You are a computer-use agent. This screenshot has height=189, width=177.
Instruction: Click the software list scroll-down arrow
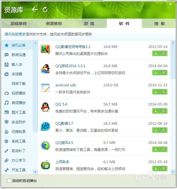click(x=173, y=172)
